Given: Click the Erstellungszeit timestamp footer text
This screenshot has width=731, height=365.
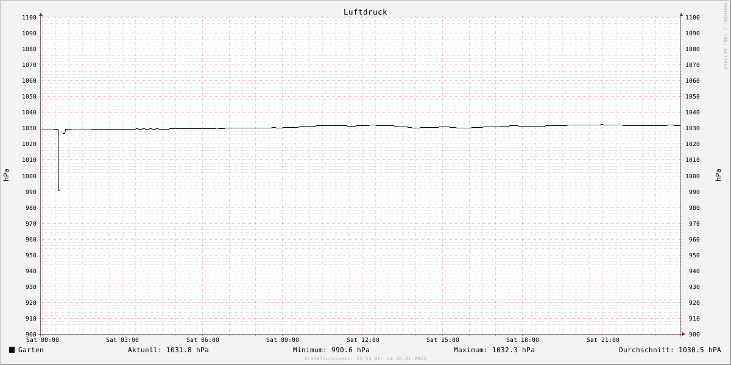Looking at the screenshot, I should click(365, 359).
